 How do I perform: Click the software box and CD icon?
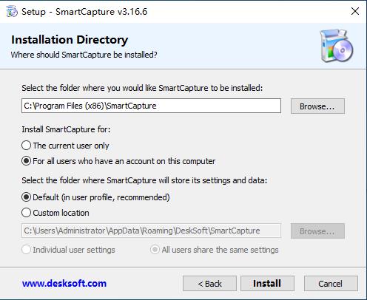336,46
